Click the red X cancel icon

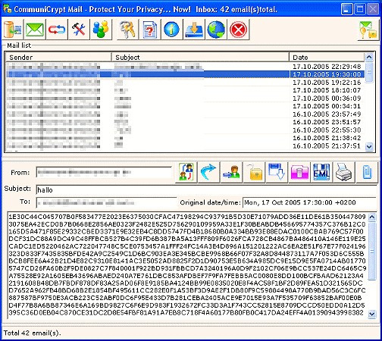238,30
